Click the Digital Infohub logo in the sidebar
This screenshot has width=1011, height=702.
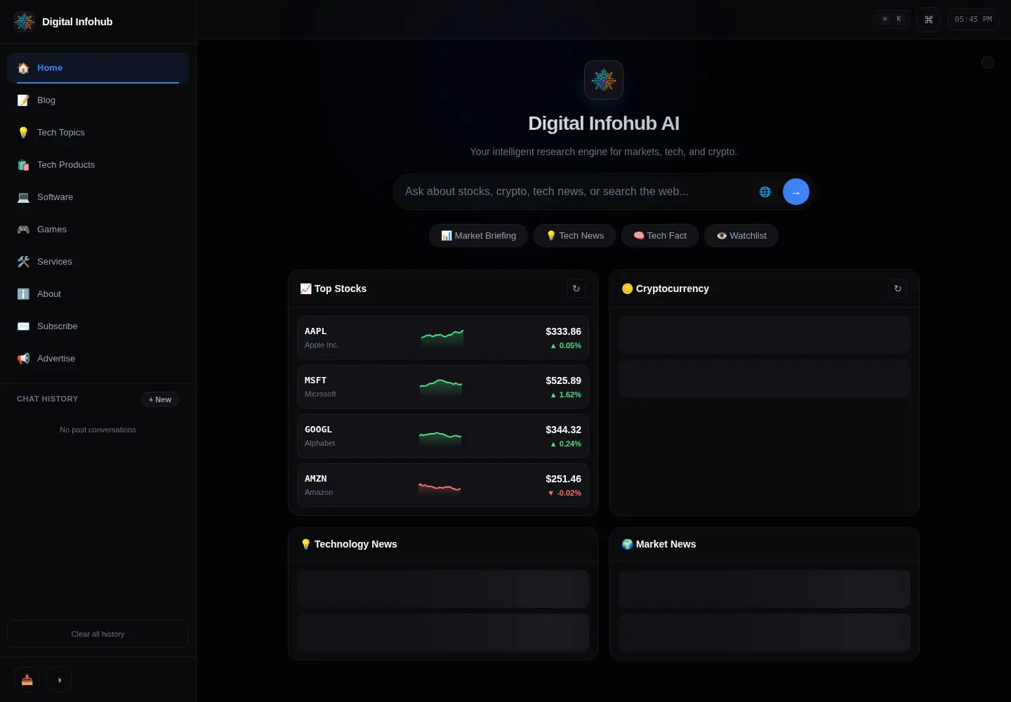click(x=25, y=22)
